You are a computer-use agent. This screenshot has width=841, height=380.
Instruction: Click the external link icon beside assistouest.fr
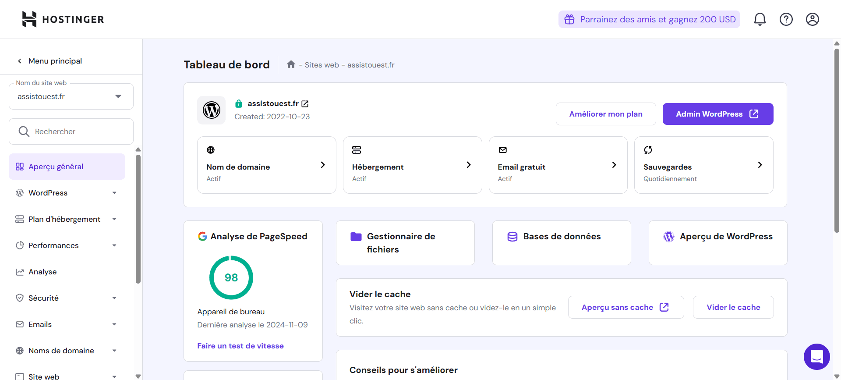click(305, 104)
